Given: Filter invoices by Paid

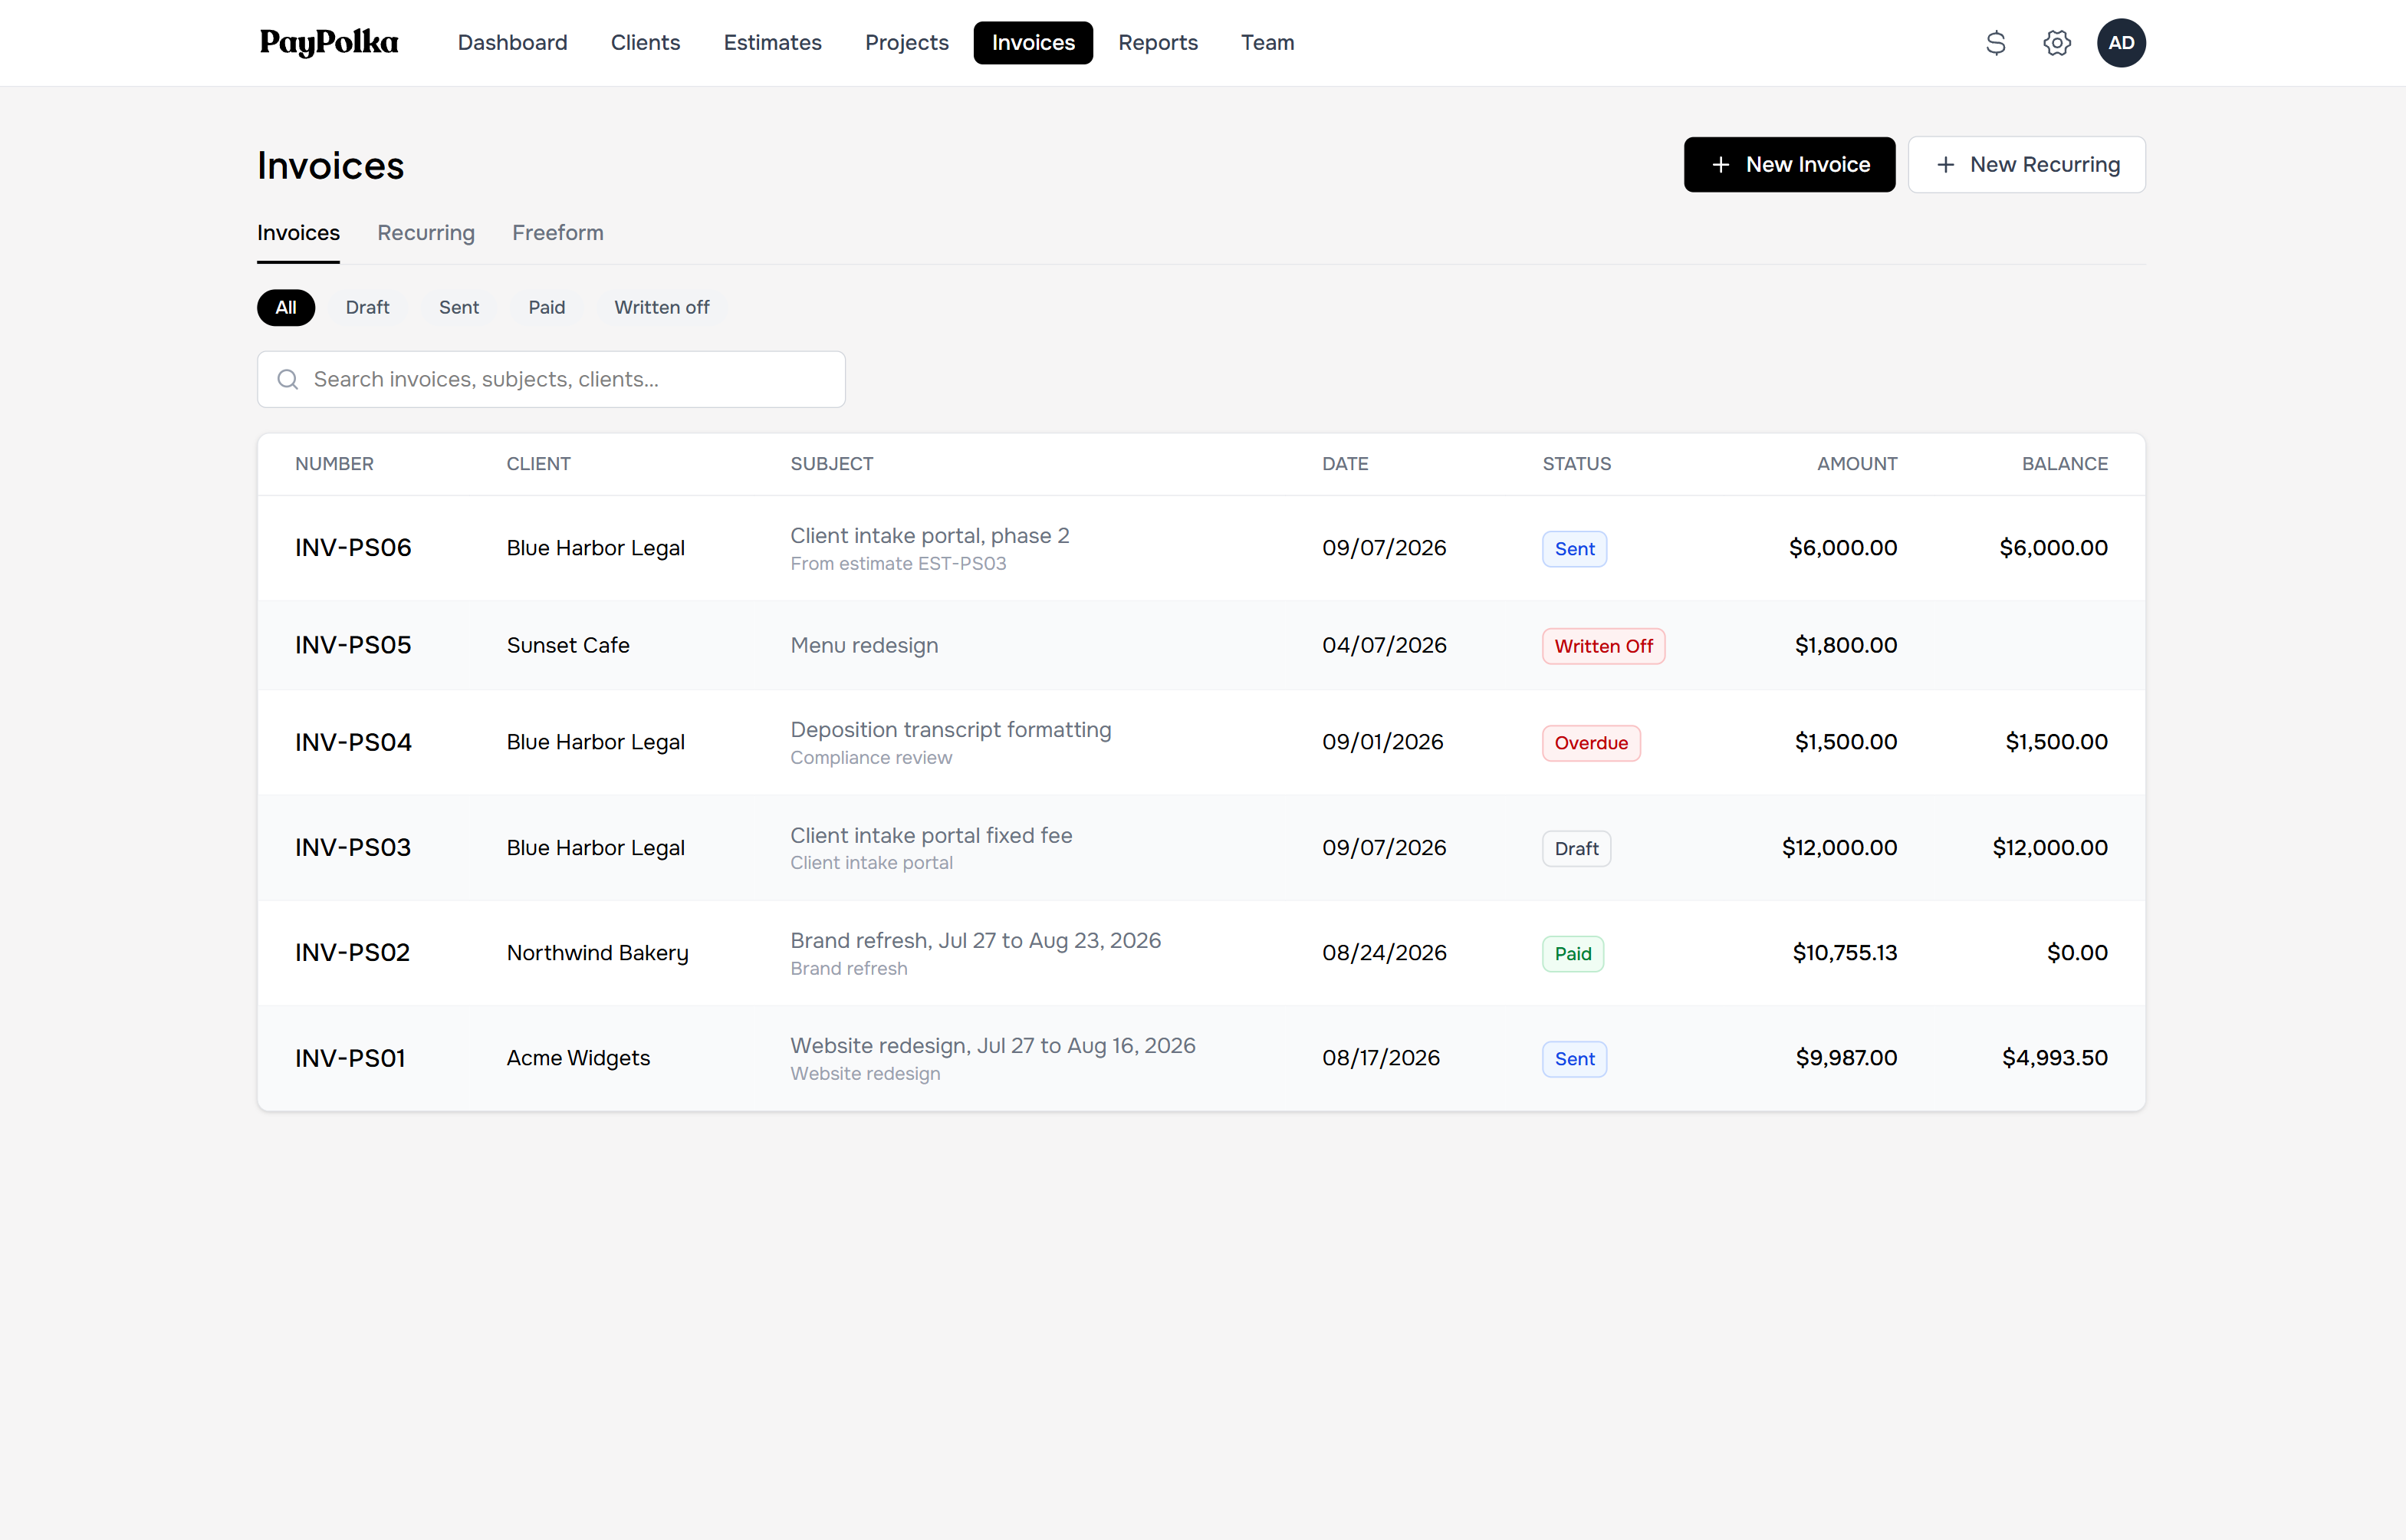Looking at the screenshot, I should [x=546, y=307].
